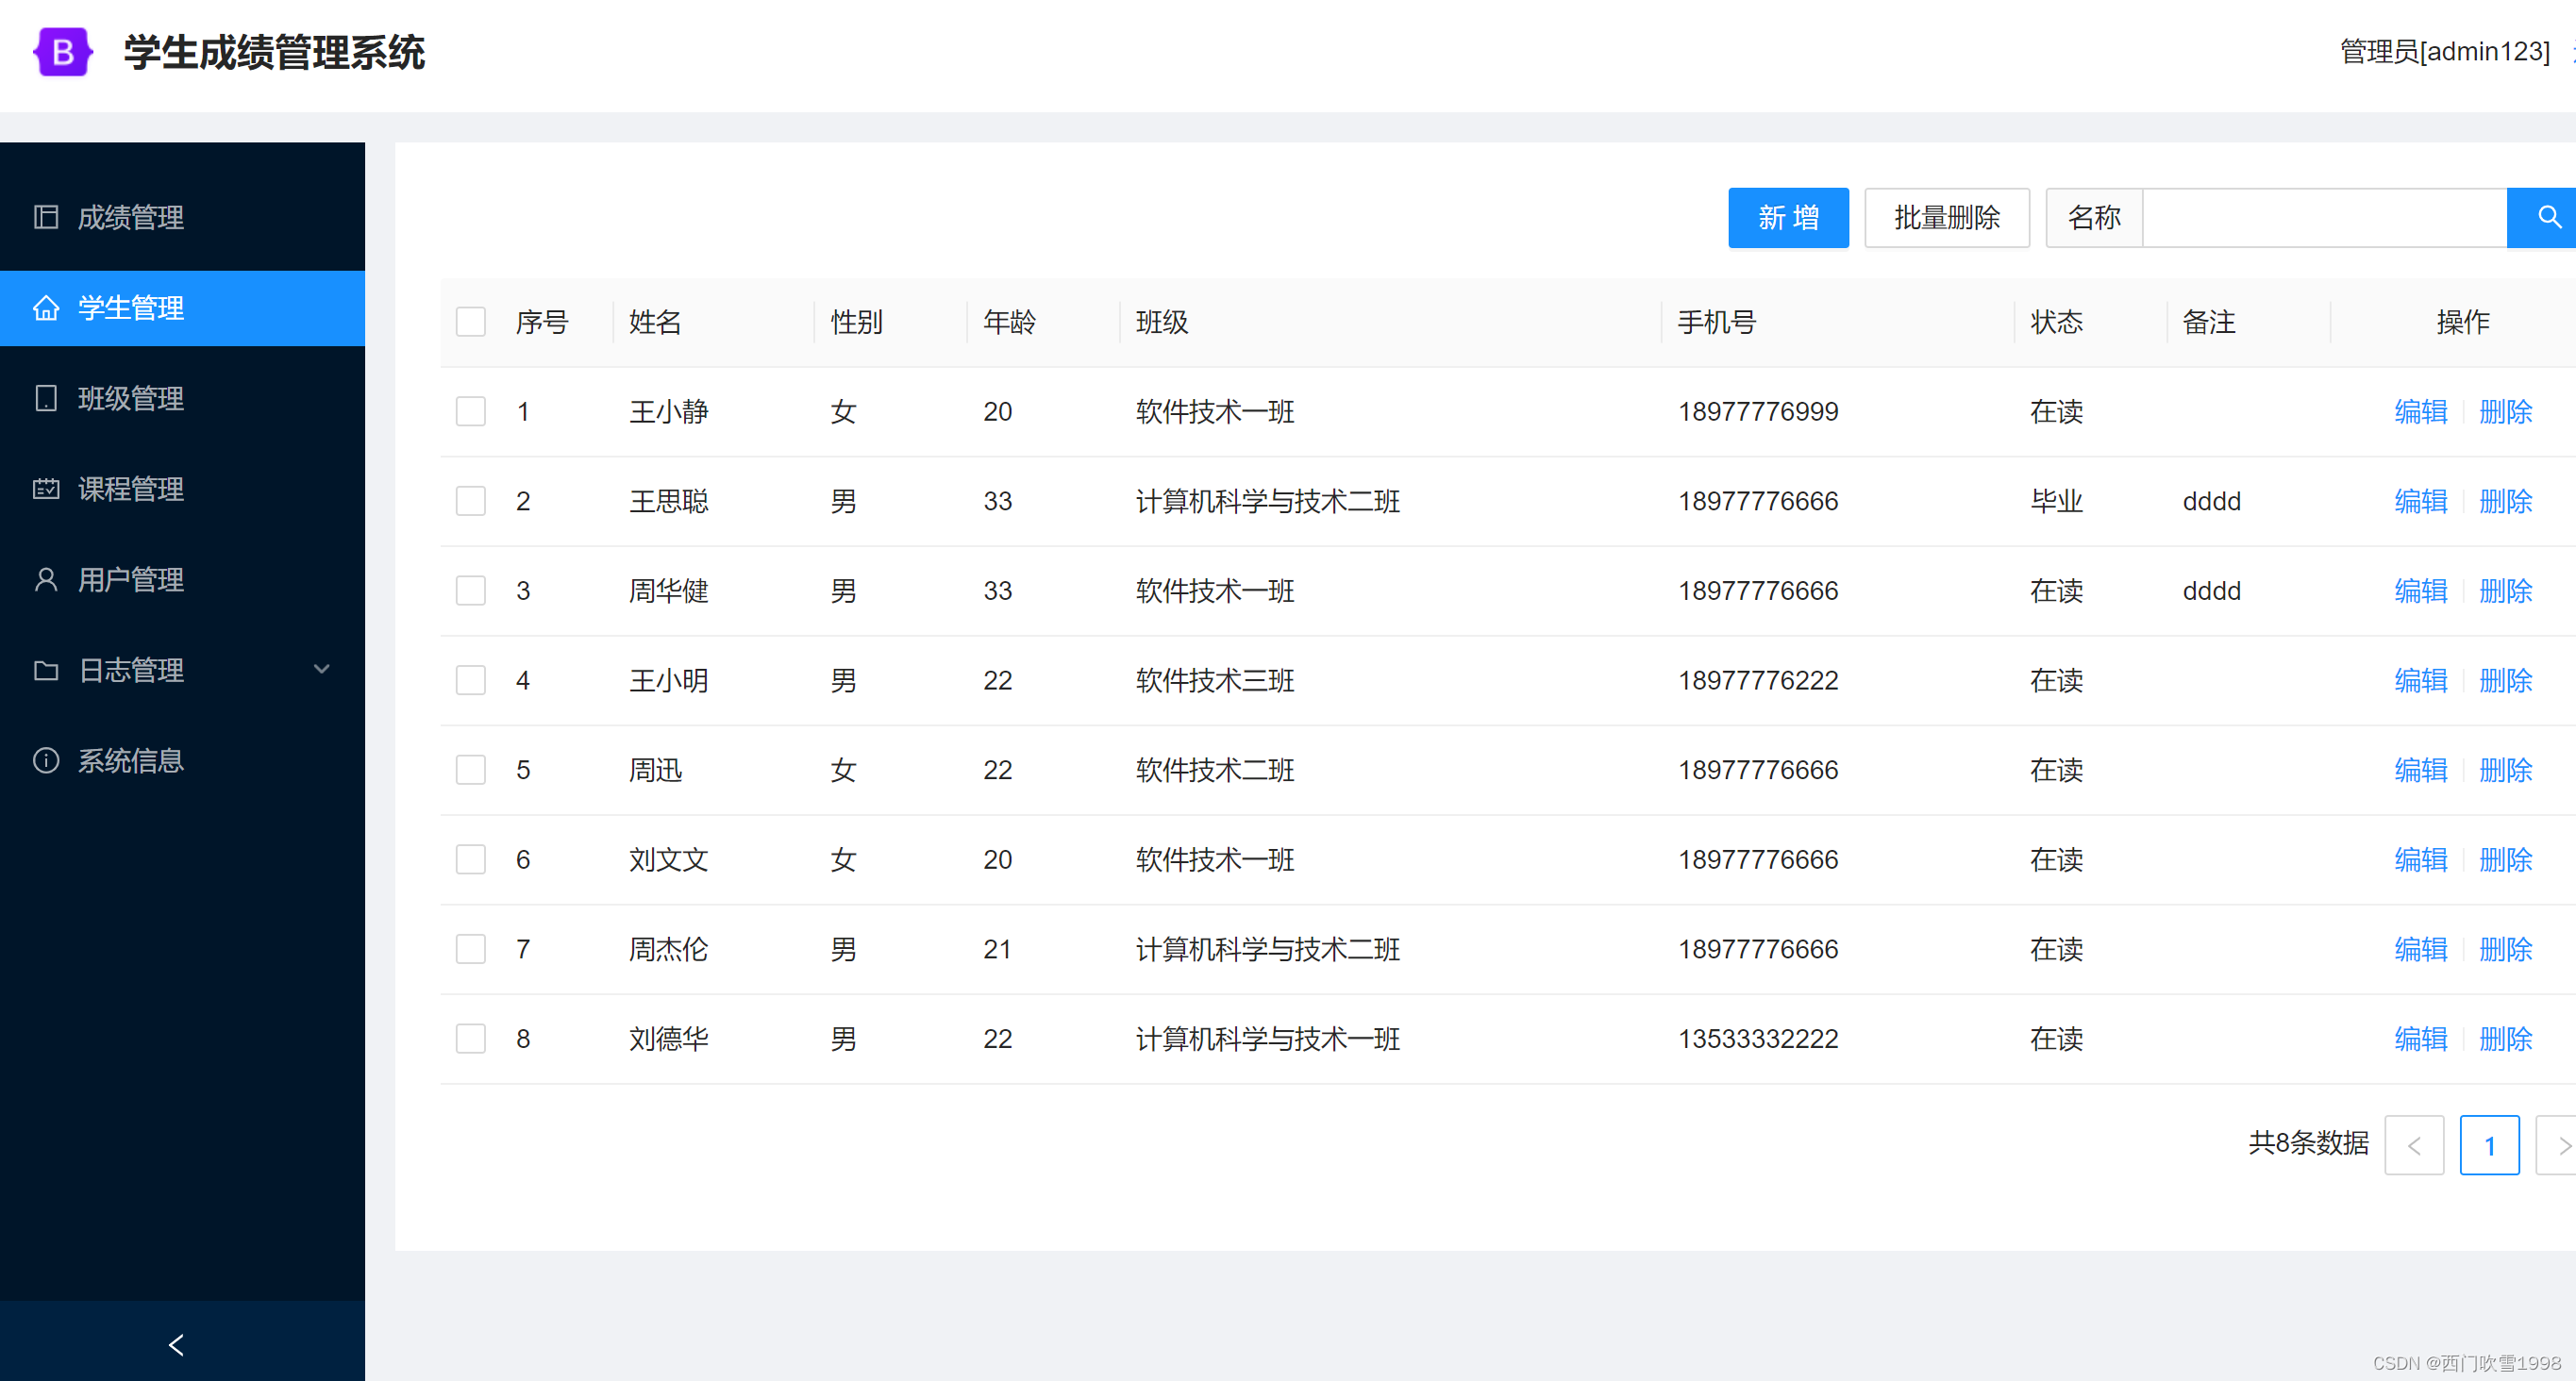Click 删除 for 周迅
This screenshot has height=1381, width=2576.
pyautogui.click(x=2505, y=770)
